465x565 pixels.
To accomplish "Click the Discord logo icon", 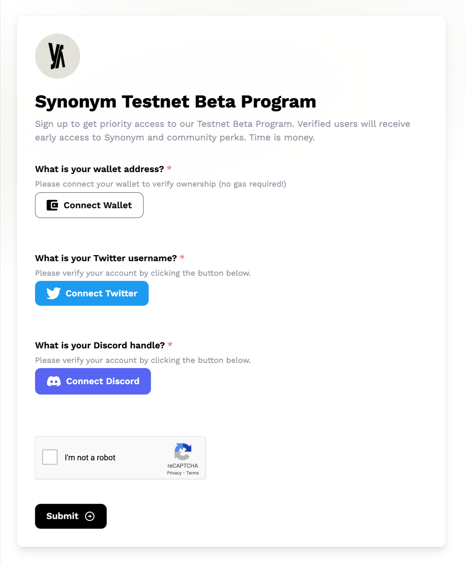I will click(x=54, y=381).
